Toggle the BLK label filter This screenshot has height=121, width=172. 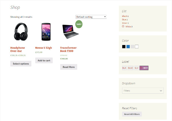(124, 68)
